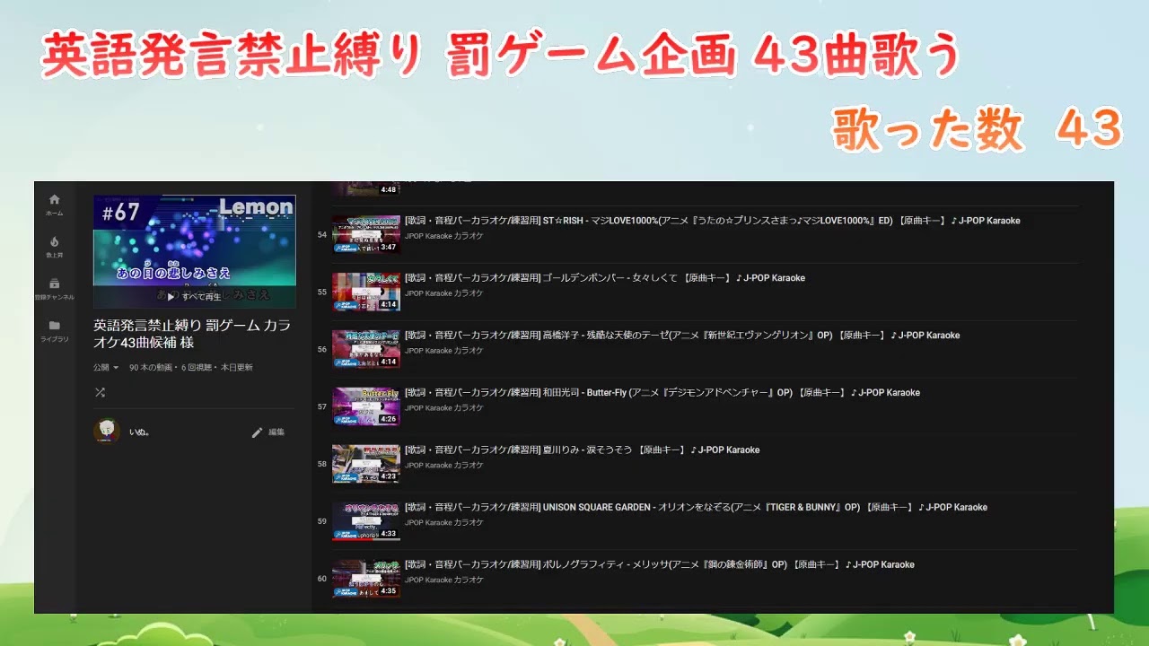Click the index number 59
1149x646 pixels.
pos(322,522)
